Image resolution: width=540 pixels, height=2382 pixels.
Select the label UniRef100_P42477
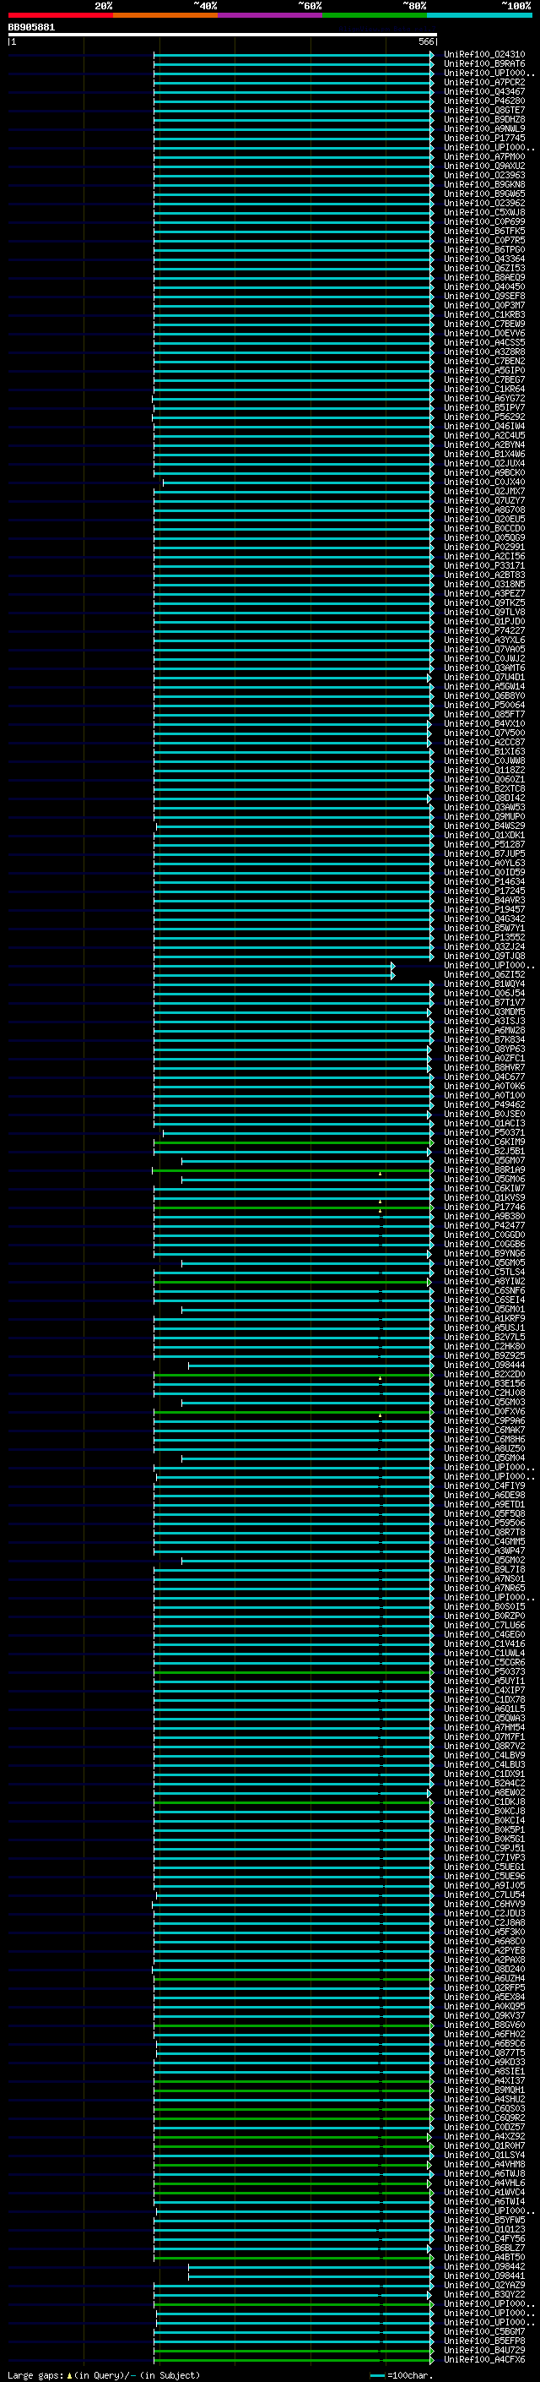[x=484, y=1225]
